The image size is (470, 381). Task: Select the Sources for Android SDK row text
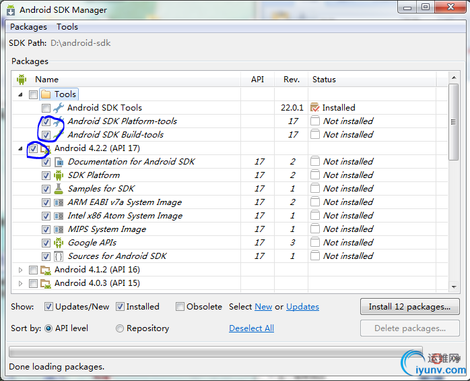point(117,256)
